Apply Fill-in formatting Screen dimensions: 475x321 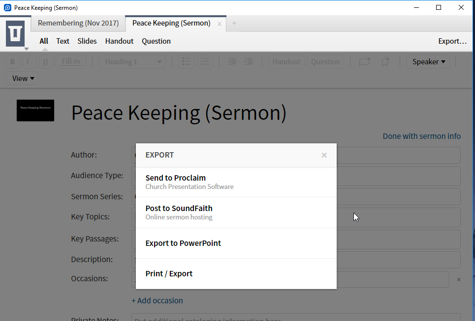(71, 62)
